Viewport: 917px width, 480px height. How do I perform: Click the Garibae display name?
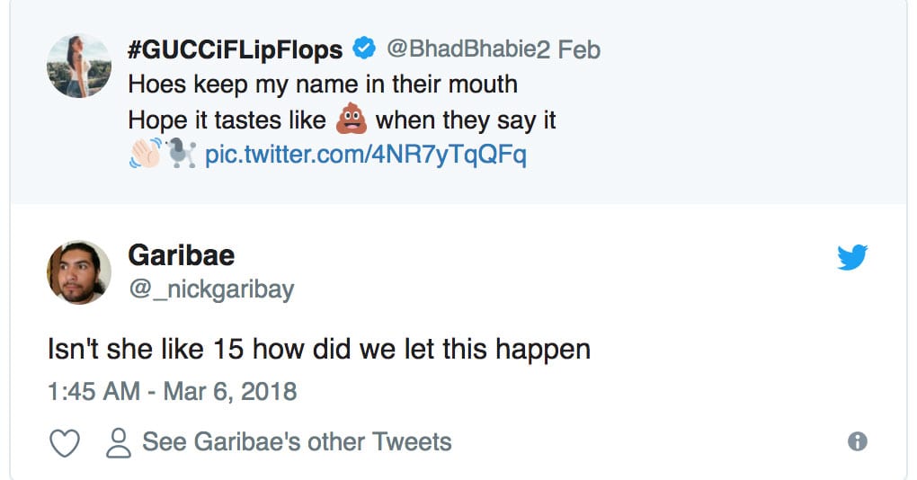click(181, 255)
